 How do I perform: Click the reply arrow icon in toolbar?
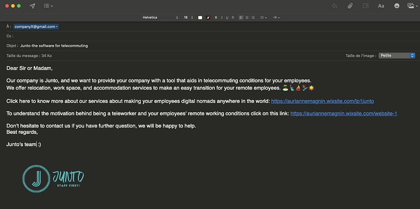[x=334, y=6]
